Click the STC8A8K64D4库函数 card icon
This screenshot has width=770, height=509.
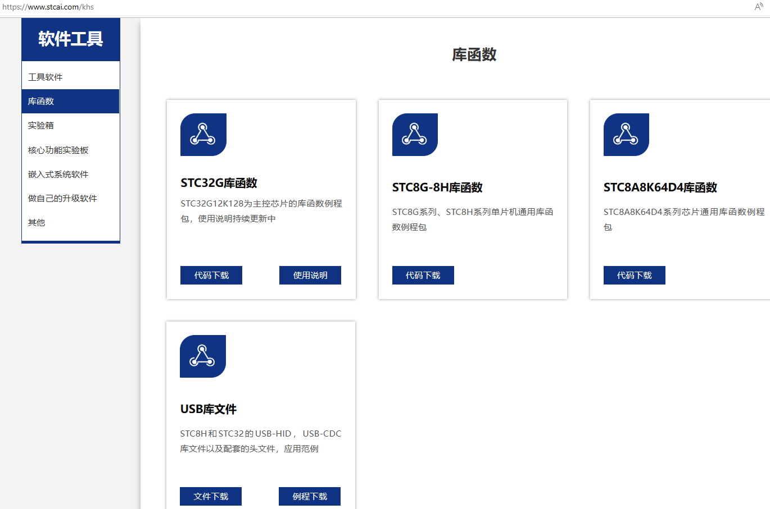(x=626, y=135)
